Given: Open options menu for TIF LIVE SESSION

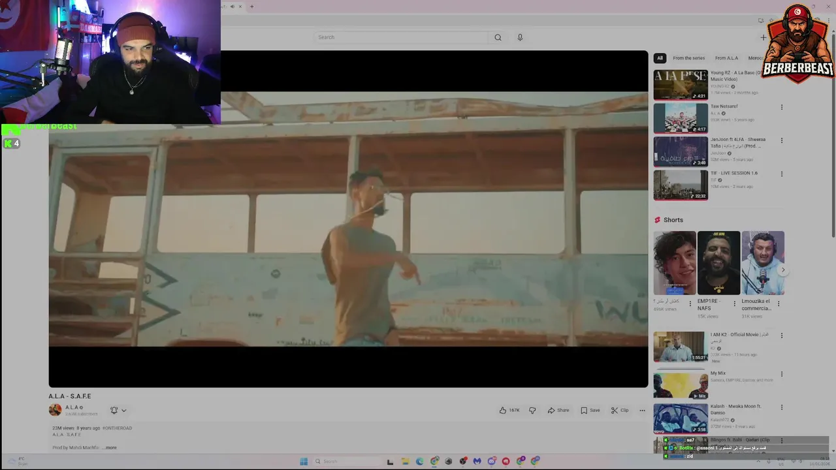Looking at the screenshot, I should [x=782, y=174].
